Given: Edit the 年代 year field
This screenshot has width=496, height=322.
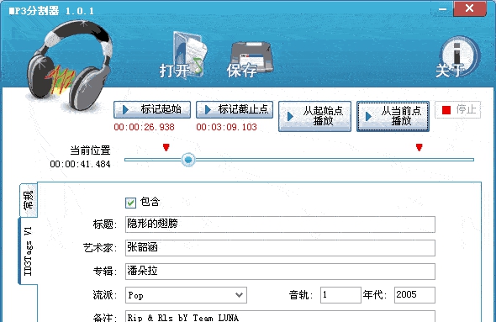Looking at the screenshot, I should click(414, 295).
